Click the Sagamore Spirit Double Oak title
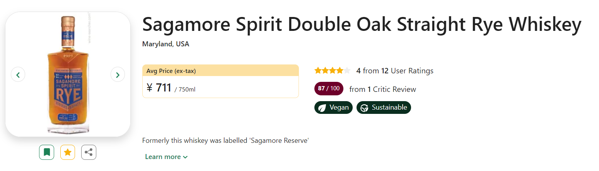The height and width of the screenshot is (171, 599). pyautogui.click(x=362, y=24)
